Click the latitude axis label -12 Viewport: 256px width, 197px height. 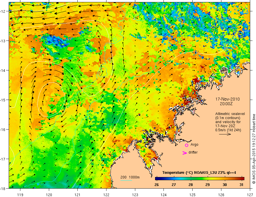(3, 11)
